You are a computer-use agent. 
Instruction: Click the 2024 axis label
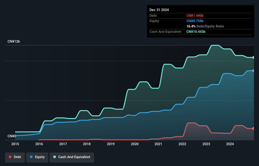click(x=230, y=144)
